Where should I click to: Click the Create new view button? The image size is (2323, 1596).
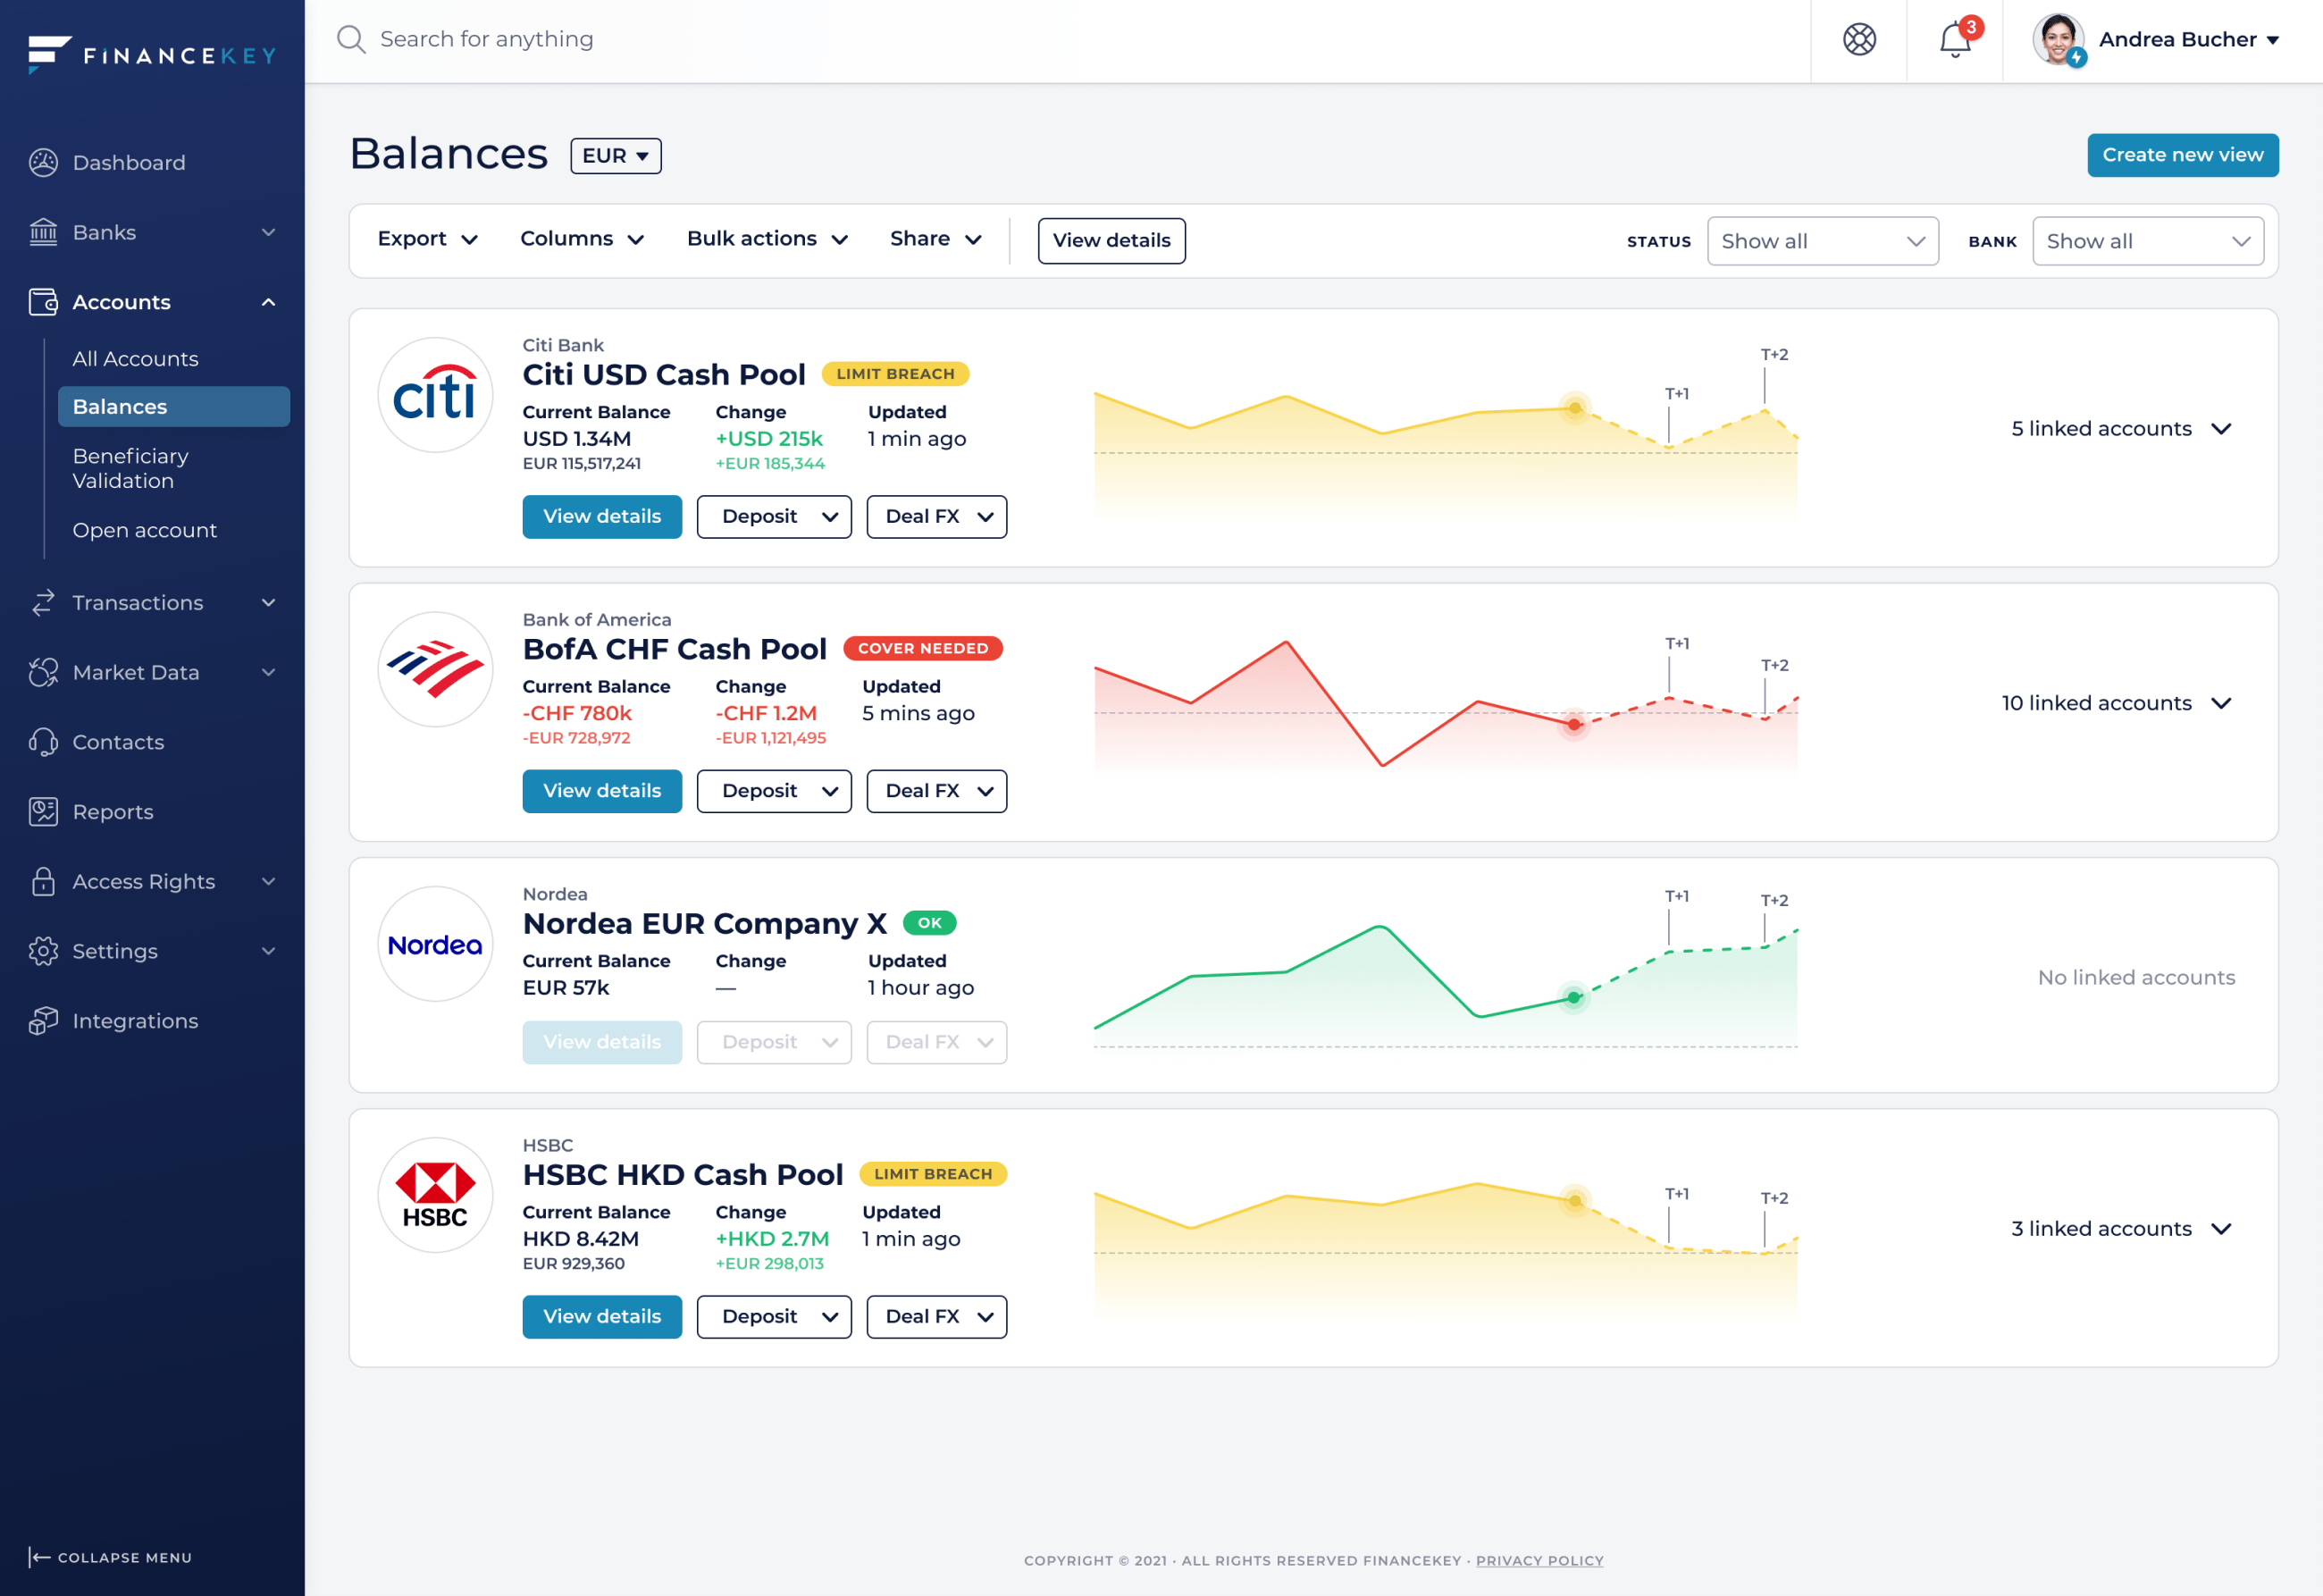pyautogui.click(x=2182, y=155)
